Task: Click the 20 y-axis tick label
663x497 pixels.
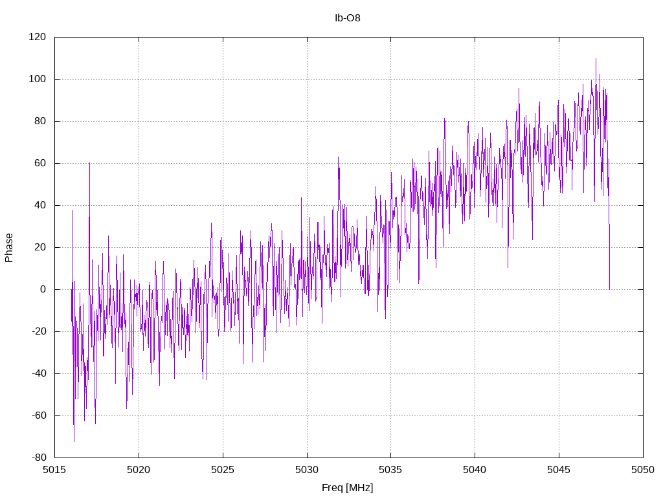Action: [39, 247]
